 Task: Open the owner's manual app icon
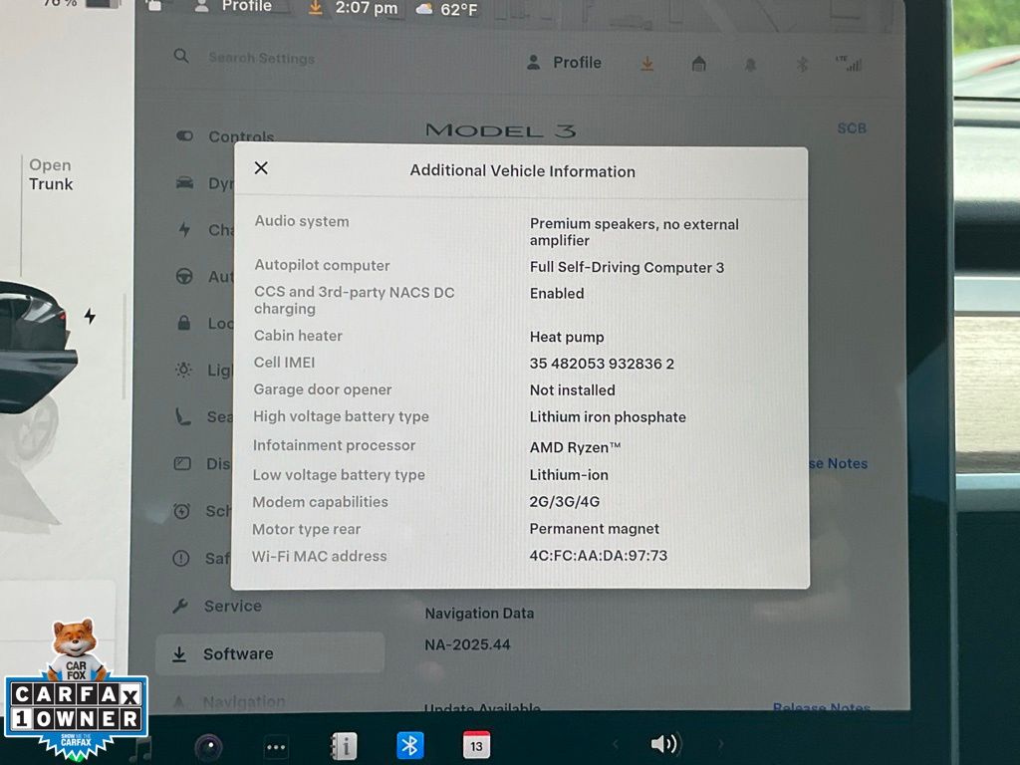(344, 745)
